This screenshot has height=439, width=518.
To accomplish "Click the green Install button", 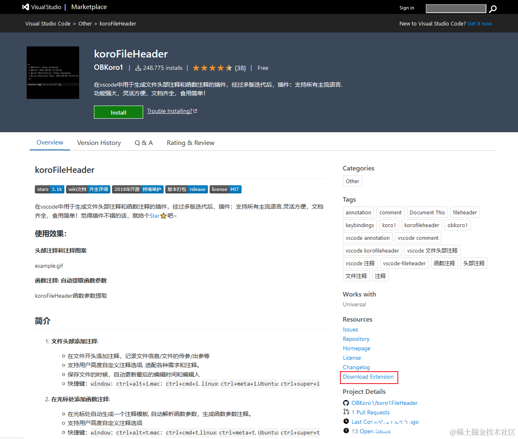I will 119,112.
